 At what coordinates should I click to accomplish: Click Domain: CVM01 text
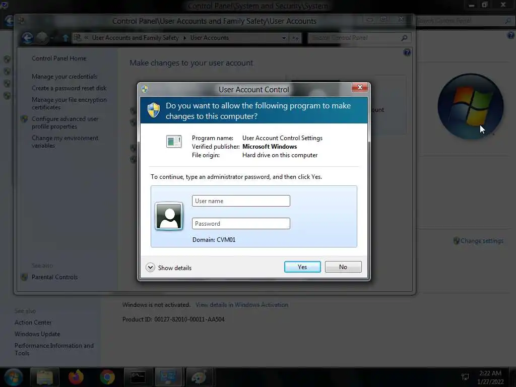214,239
